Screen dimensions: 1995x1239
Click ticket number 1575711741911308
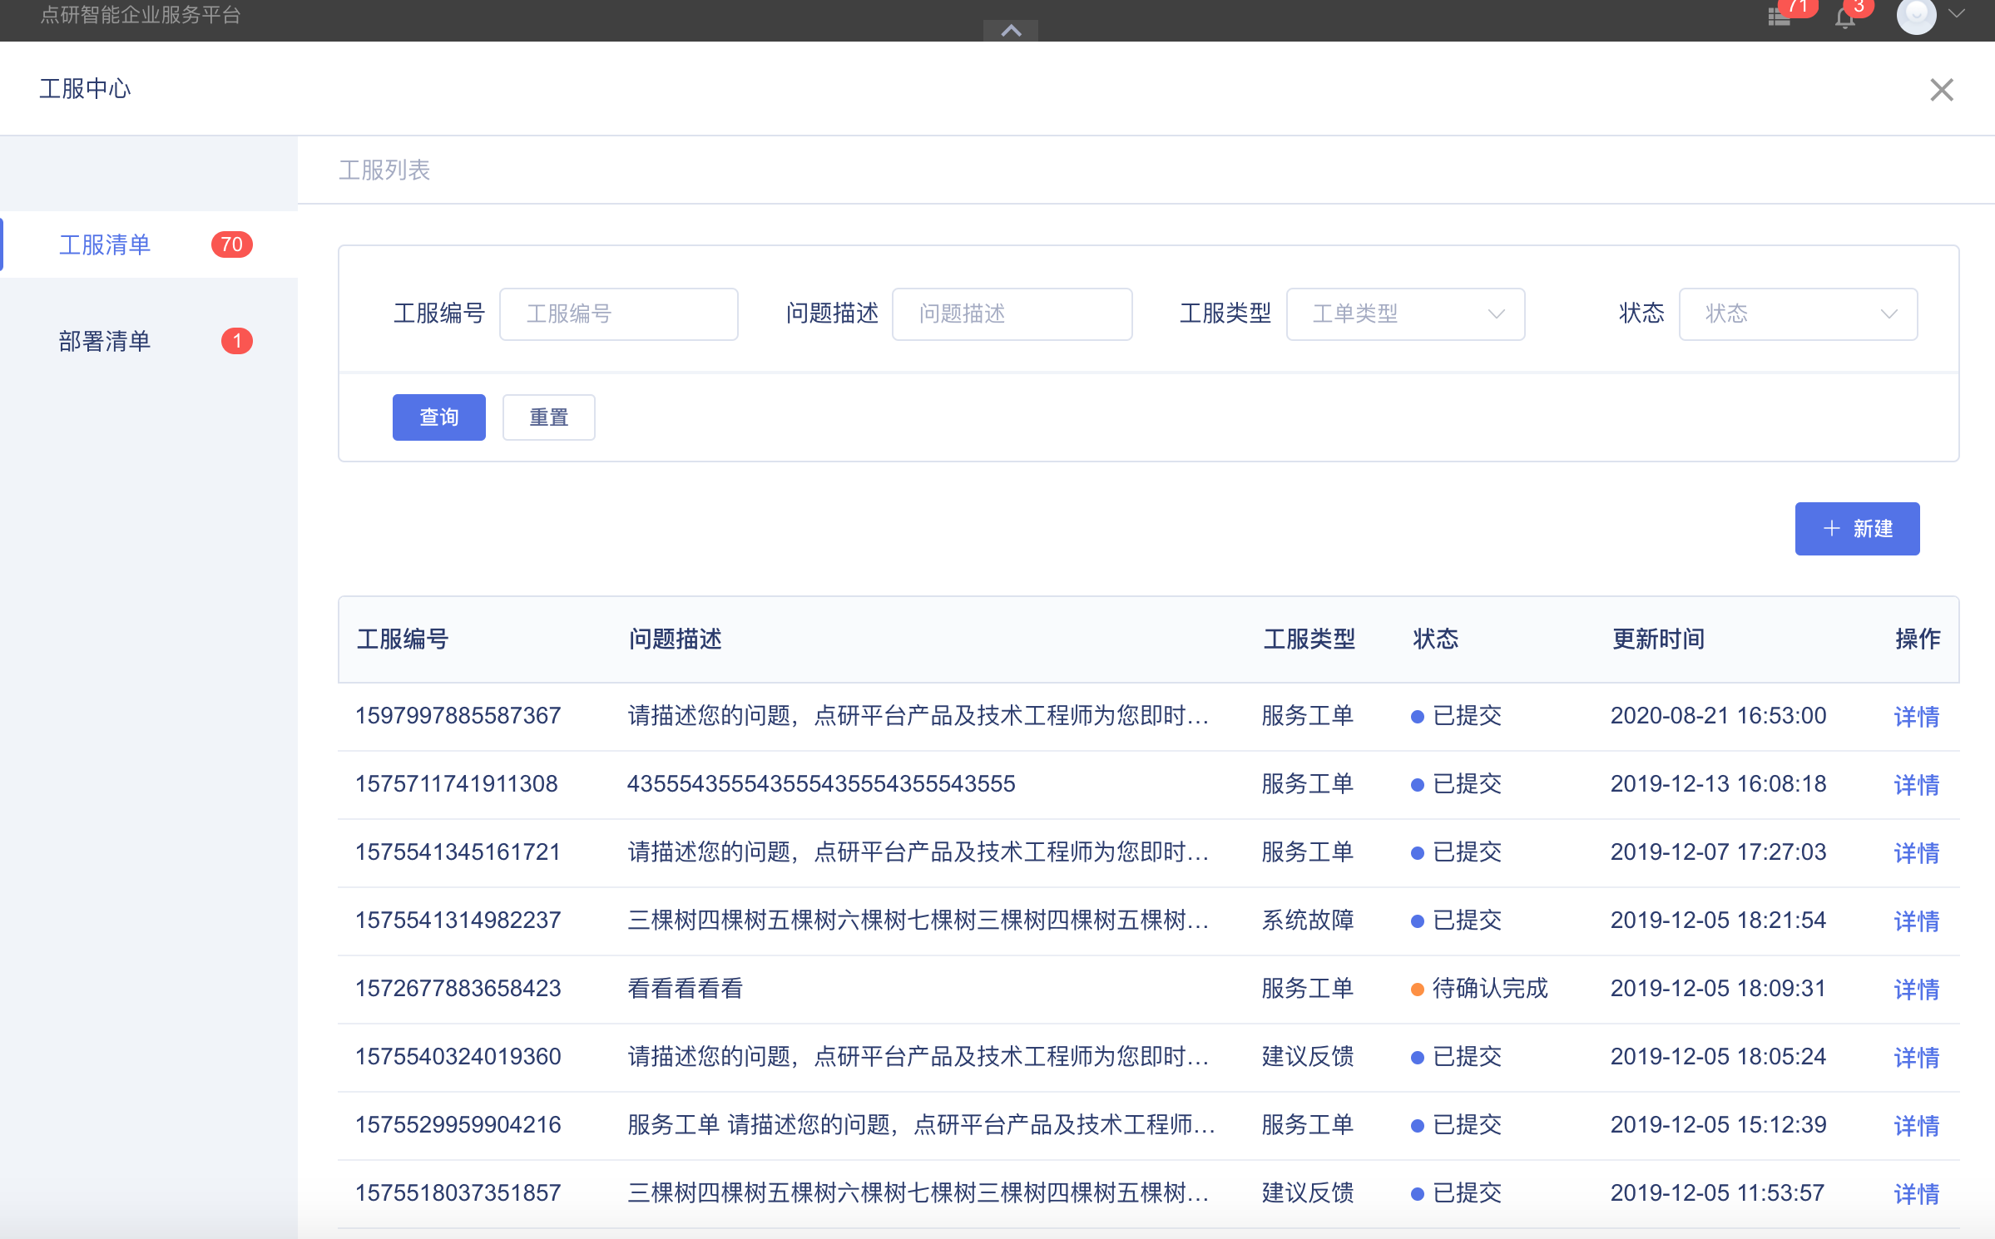click(x=456, y=784)
